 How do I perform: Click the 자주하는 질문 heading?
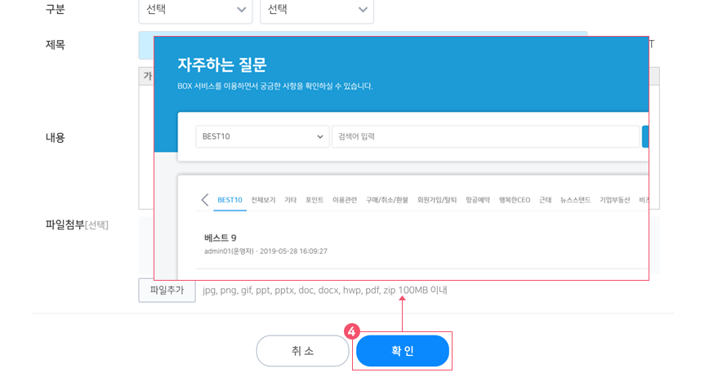click(222, 64)
